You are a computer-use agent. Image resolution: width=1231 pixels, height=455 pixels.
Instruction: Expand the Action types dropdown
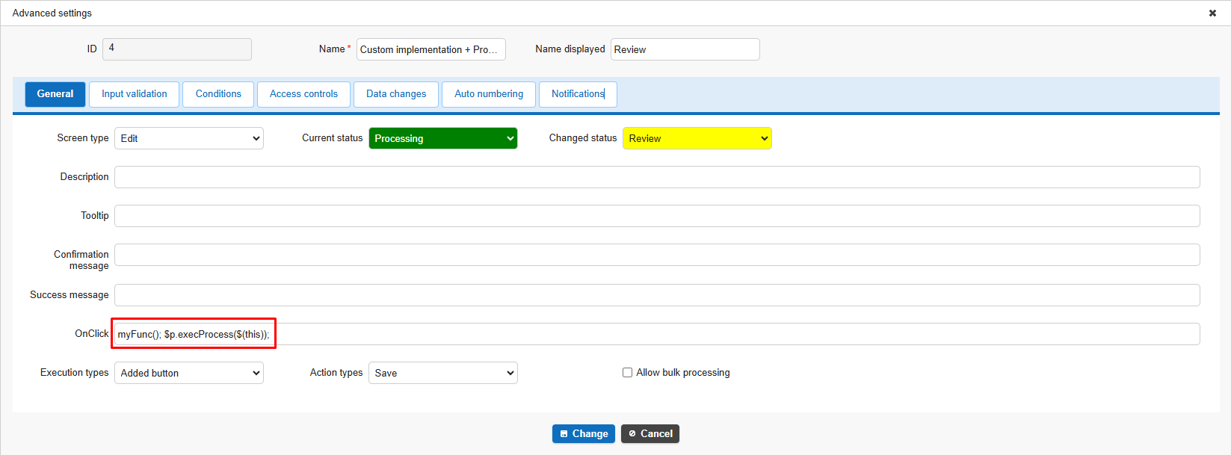(x=443, y=373)
